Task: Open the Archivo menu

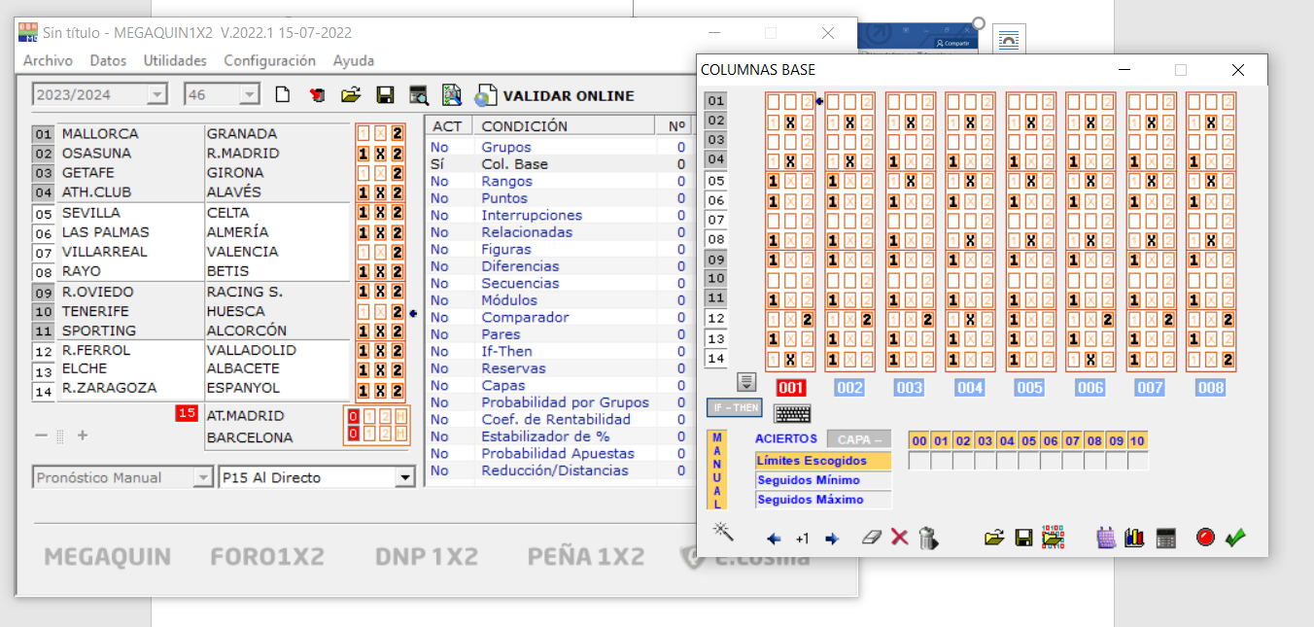Action: pyautogui.click(x=48, y=60)
